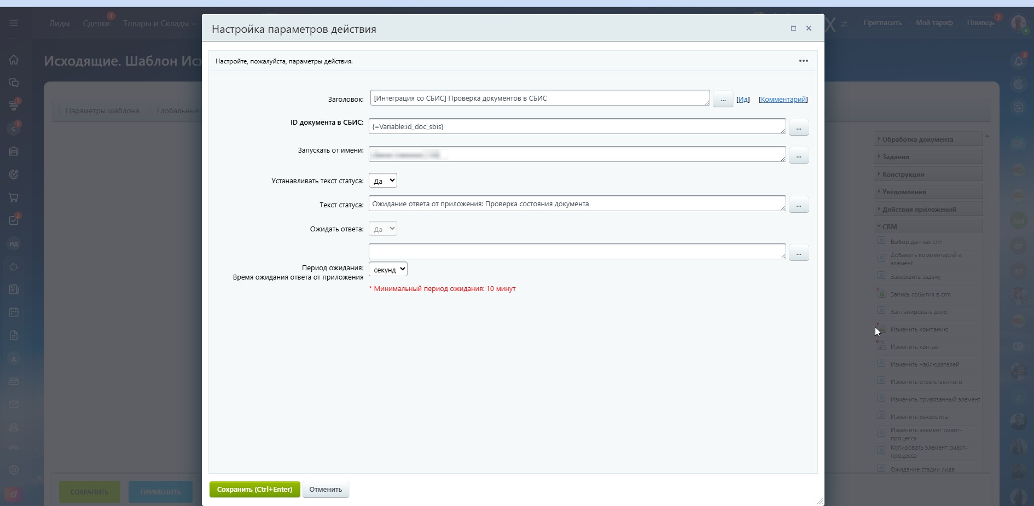Click ellipsis button beside Запускать от имени
The width and height of the screenshot is (1034, 506).
pos(799,155)
